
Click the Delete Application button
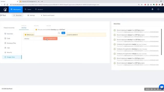[50, 39]
